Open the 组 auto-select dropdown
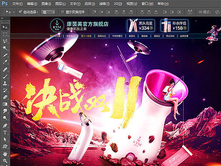Screen dimensions: 221x166 [x=48, y=12]
